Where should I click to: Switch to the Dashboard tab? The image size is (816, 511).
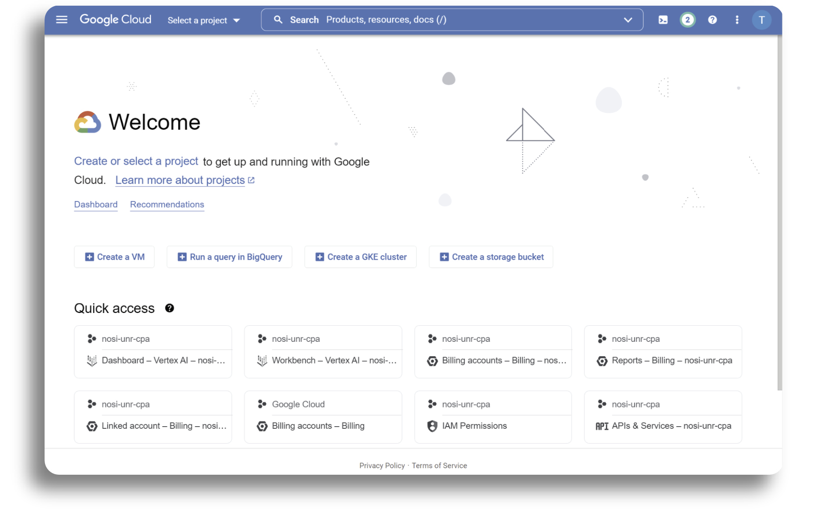coord(96,205)
